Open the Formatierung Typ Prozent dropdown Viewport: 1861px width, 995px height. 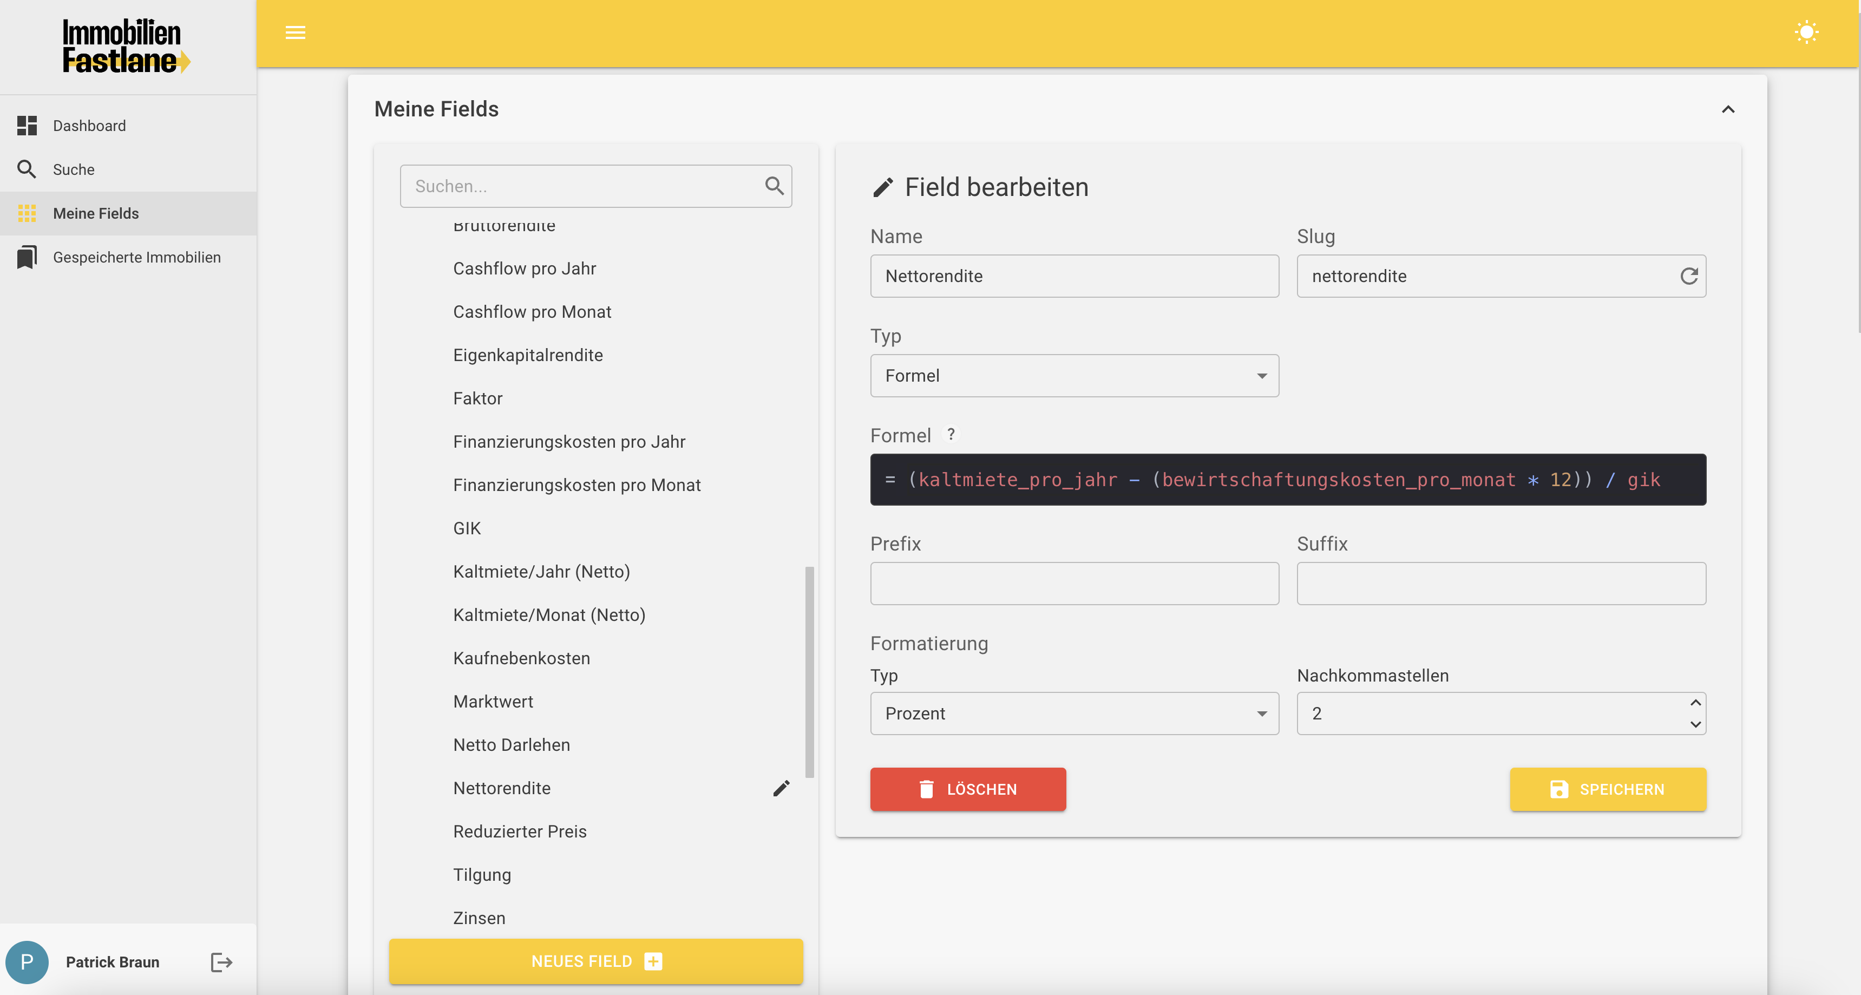(x=1074, y=713)
